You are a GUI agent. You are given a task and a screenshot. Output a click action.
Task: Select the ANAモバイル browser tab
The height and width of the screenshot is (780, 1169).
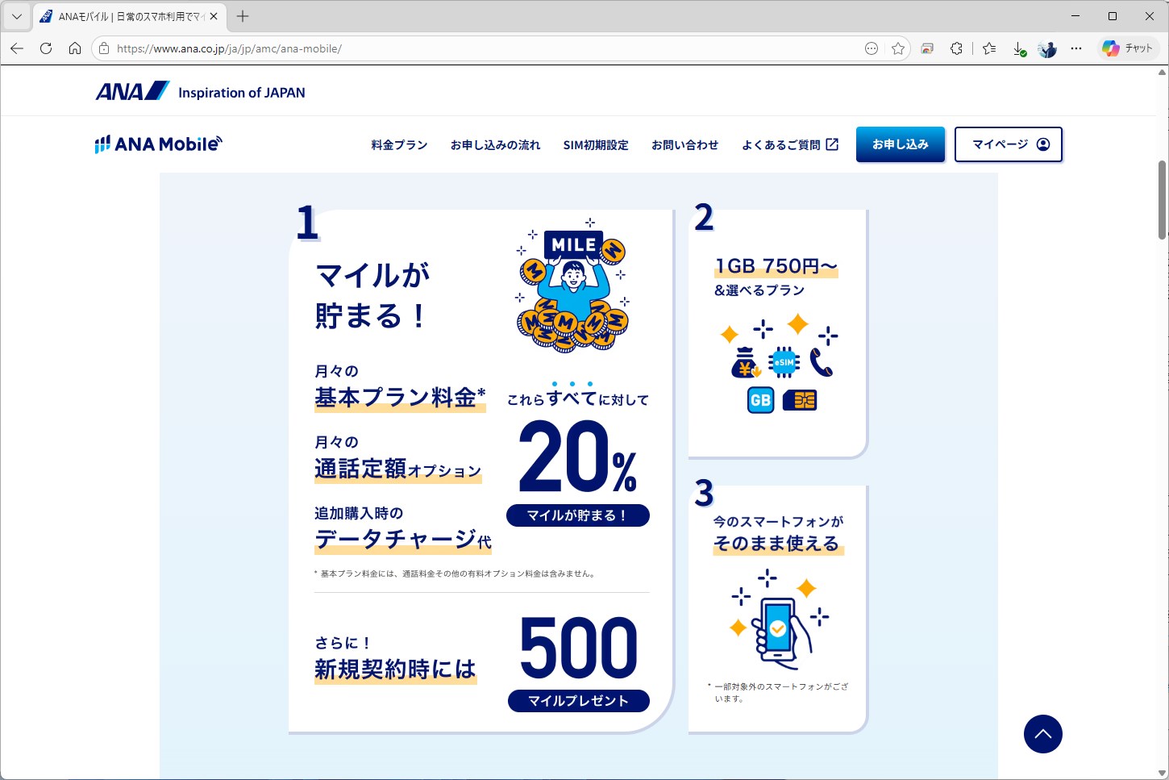click(131, 16)
